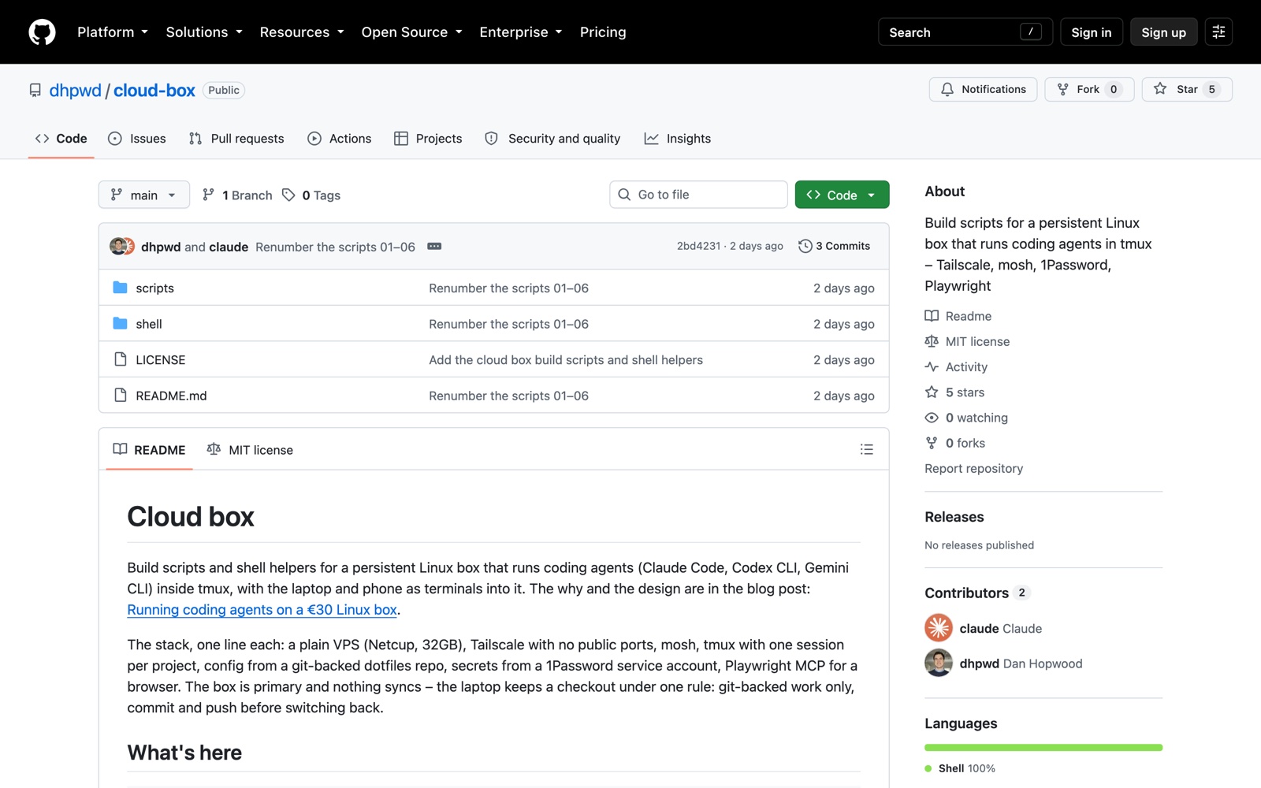Open 'Running coding agents on a €30 Linux box' link
The image size is (1261, 788).
tap(262, 610)
